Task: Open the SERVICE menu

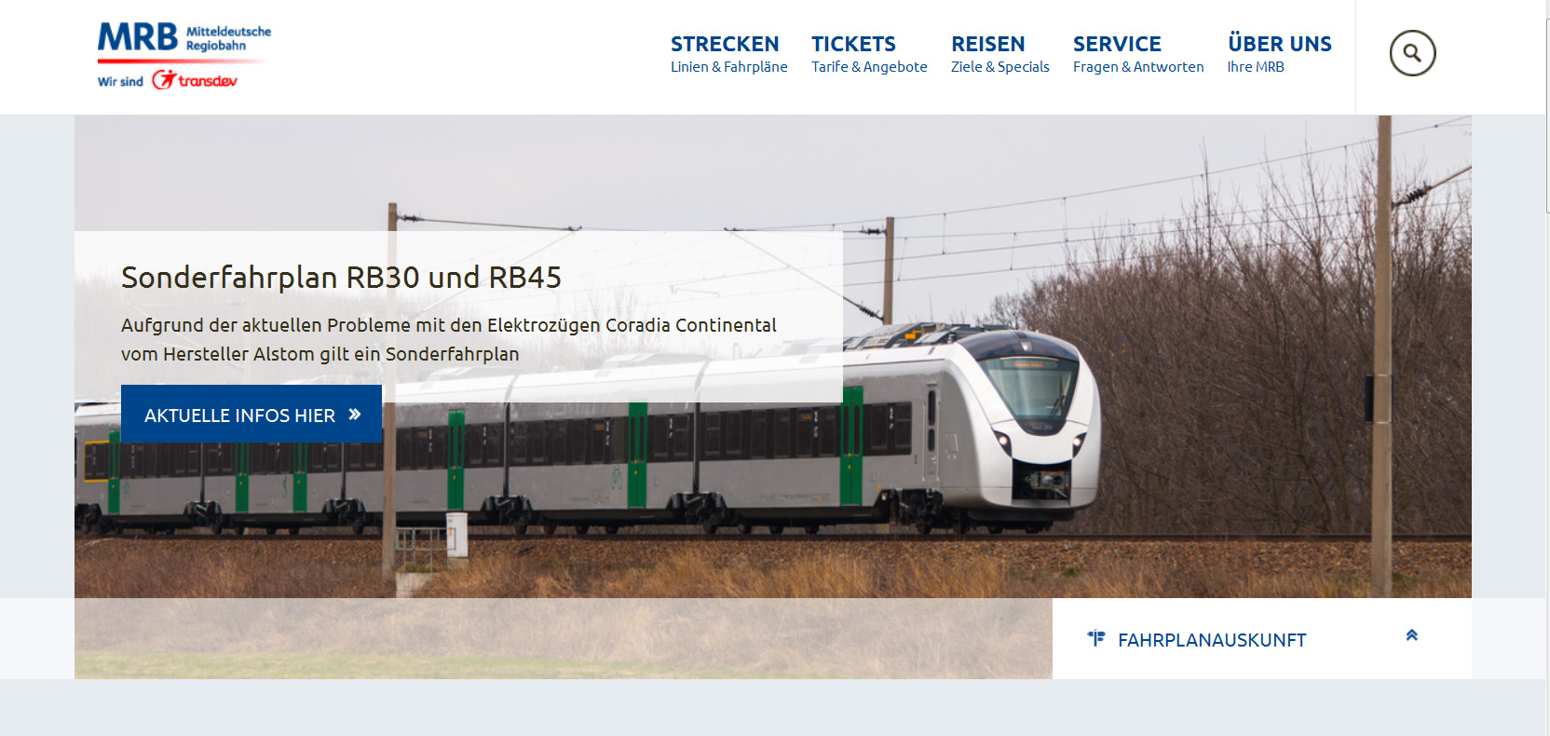Action: tap(1117, 44)
